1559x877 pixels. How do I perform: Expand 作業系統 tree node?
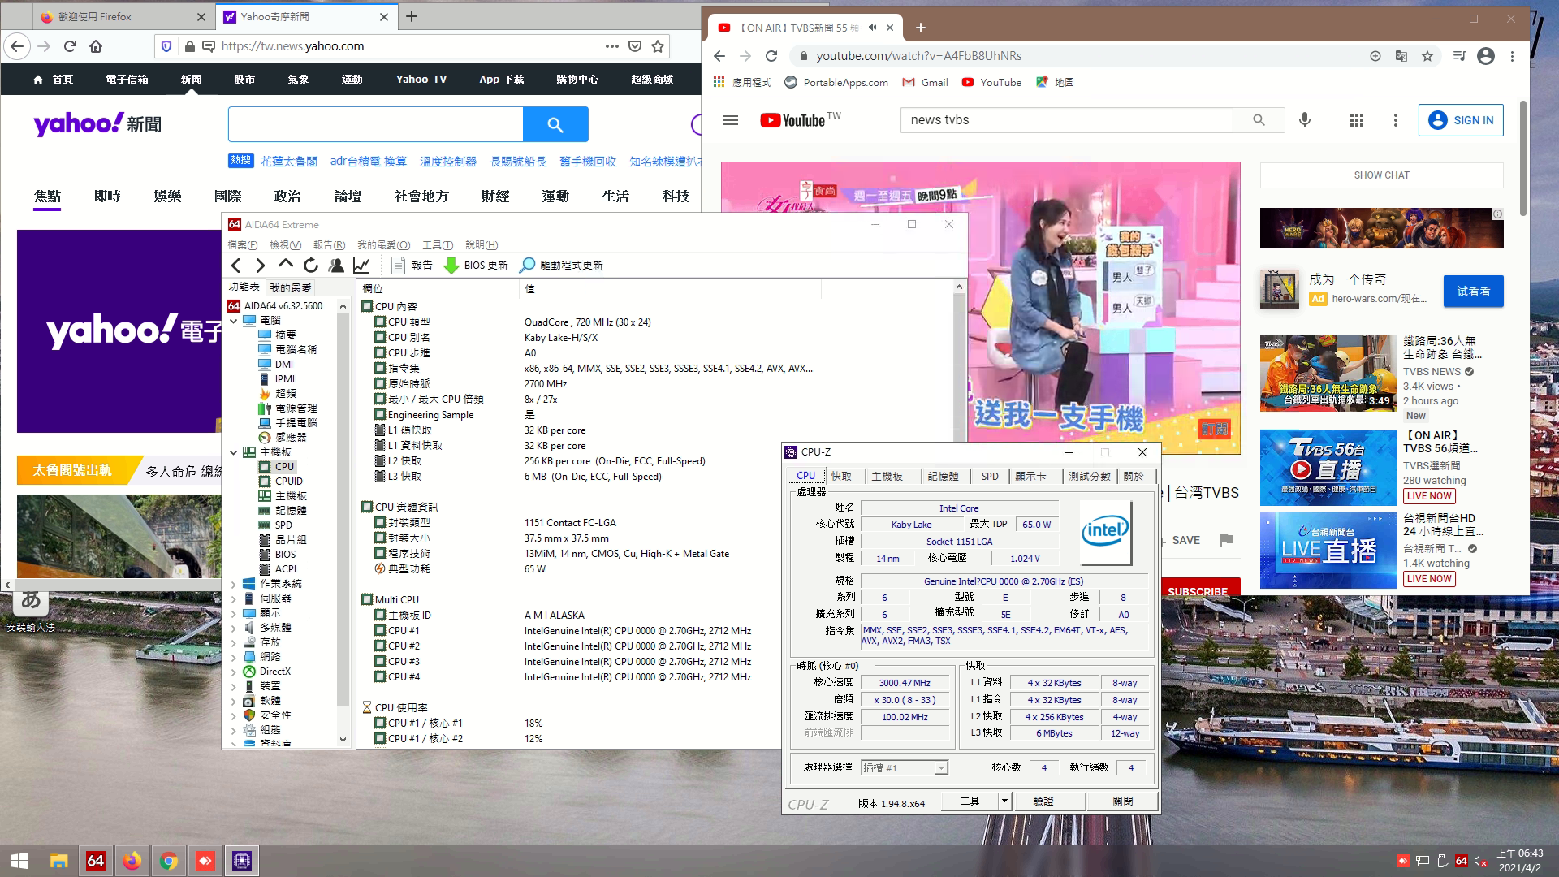234,584
